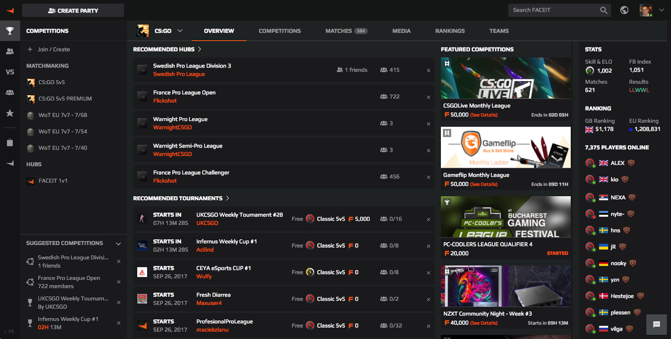Click the Create Party button
This screenshot has width=671, height=339.
[73, 10]
